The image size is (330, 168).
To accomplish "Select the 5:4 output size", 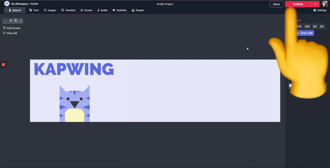I will click(x=322, y=26).
